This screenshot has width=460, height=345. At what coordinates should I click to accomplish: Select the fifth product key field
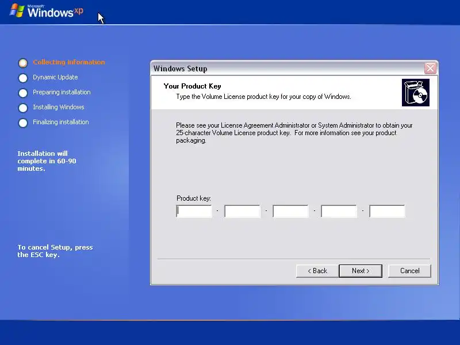[x=387, y=211]
